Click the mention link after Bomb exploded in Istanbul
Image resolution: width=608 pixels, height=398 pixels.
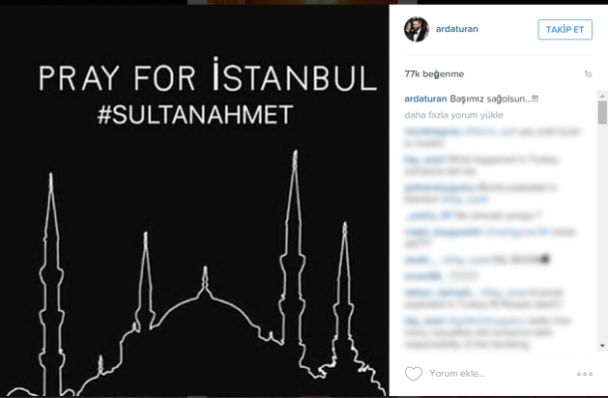pos(464,200)
